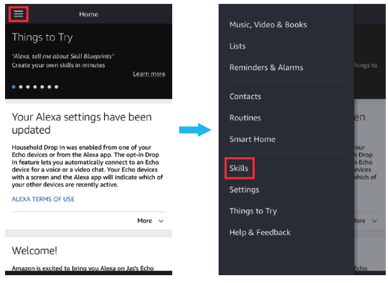Tap the Welcome! card heading
Screen dimensions: 388x283
click(35, 251)
